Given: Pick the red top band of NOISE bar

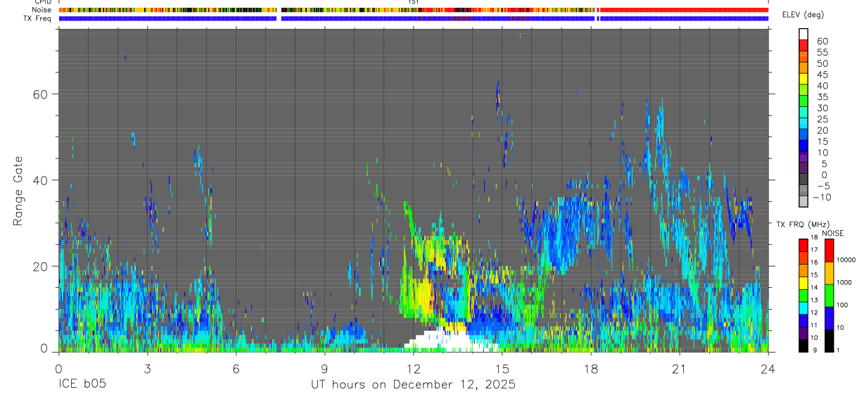Looking at the screenshot, I should [x=829, y=251].
